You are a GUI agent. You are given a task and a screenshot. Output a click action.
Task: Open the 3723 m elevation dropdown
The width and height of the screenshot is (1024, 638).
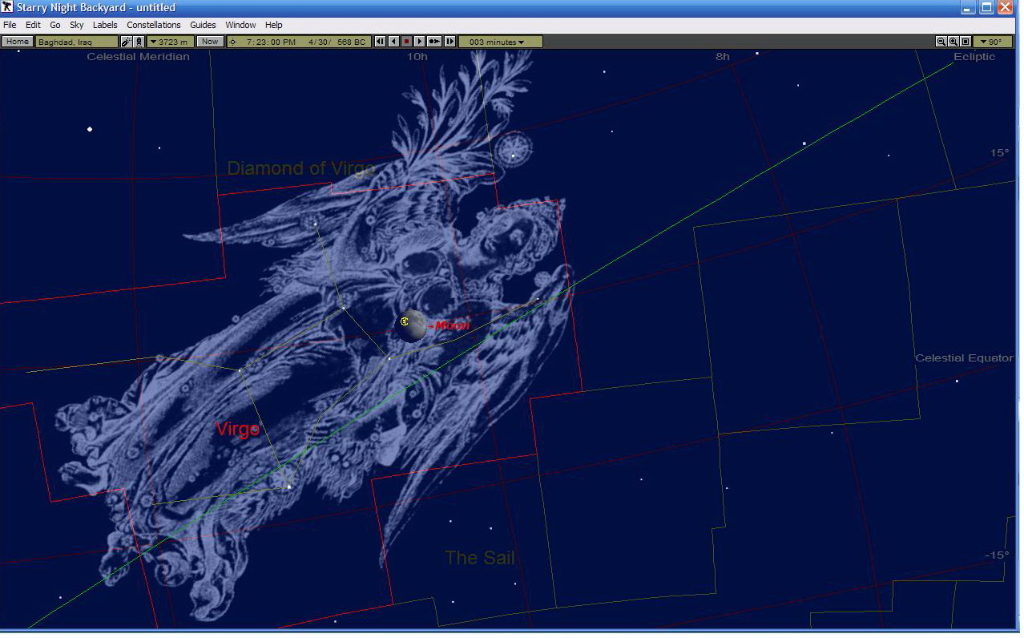170,42
